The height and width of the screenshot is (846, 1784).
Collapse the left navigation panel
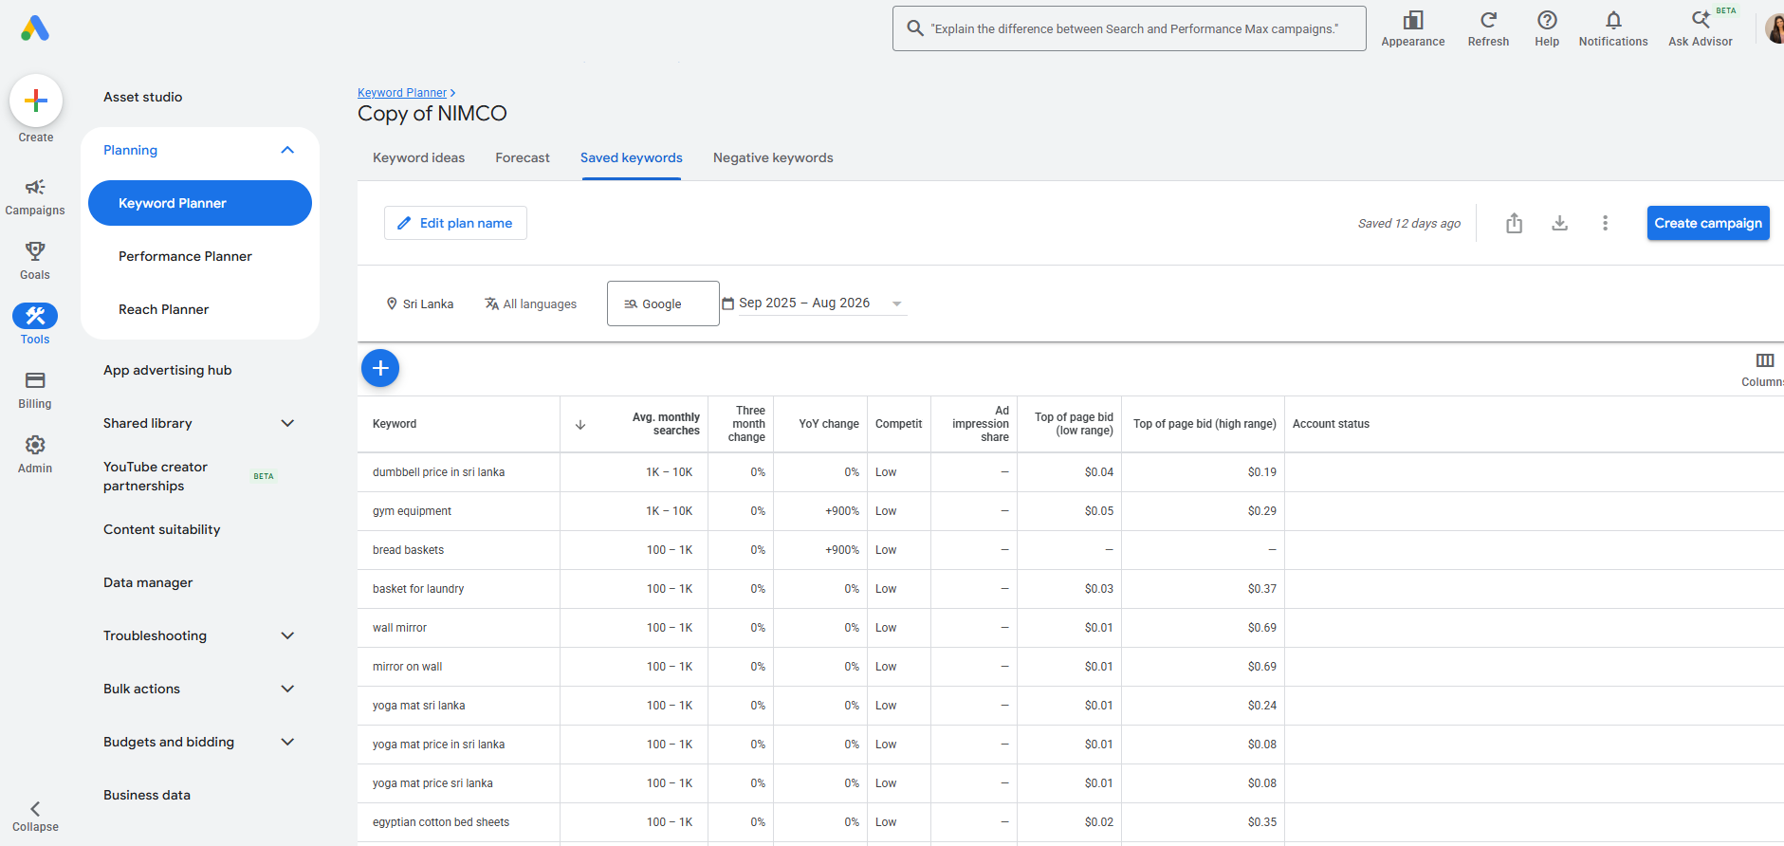tap(35, 817)
